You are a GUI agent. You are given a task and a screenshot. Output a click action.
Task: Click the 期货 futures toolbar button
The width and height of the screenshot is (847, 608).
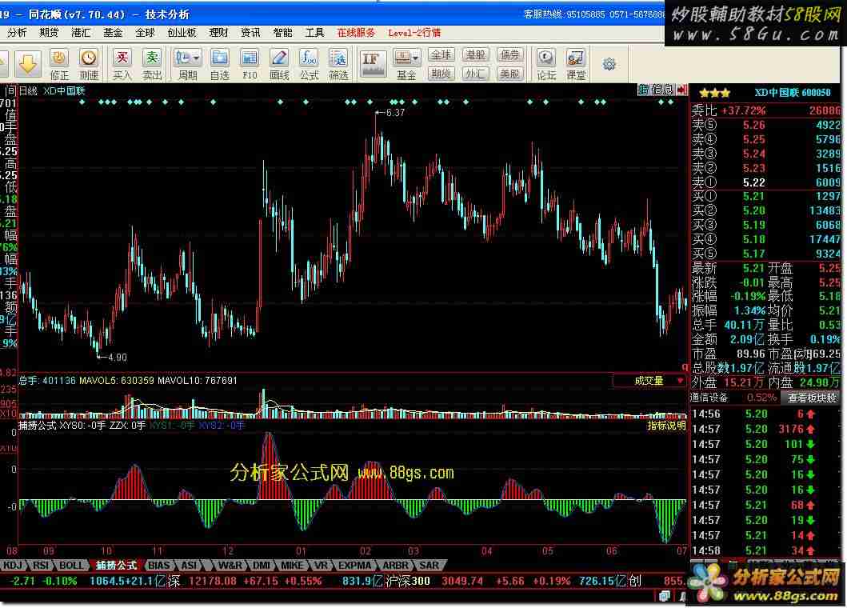coord(441,74)
